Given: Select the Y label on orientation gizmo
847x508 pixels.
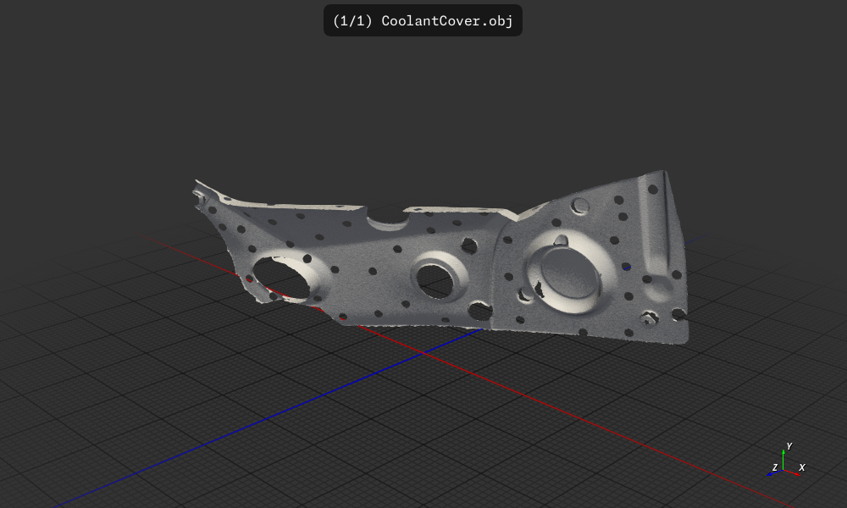Looking at the screenshot, I should click(x=789, y=446).
